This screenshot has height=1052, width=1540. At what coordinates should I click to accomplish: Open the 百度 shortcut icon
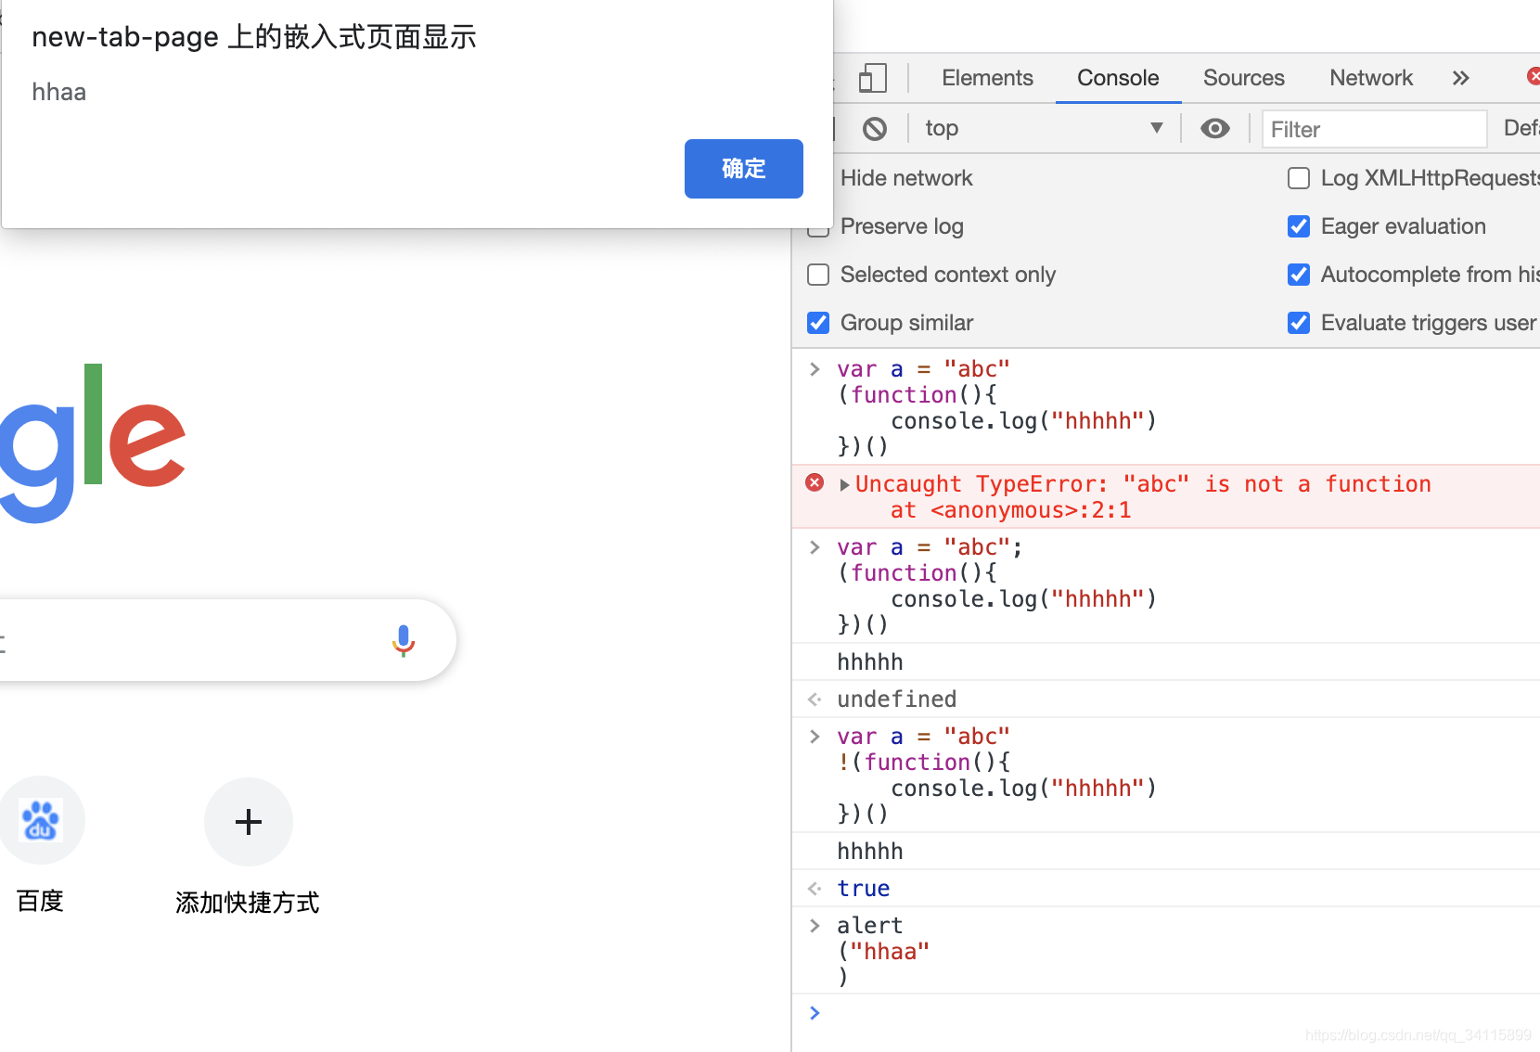tap(41, 820)
